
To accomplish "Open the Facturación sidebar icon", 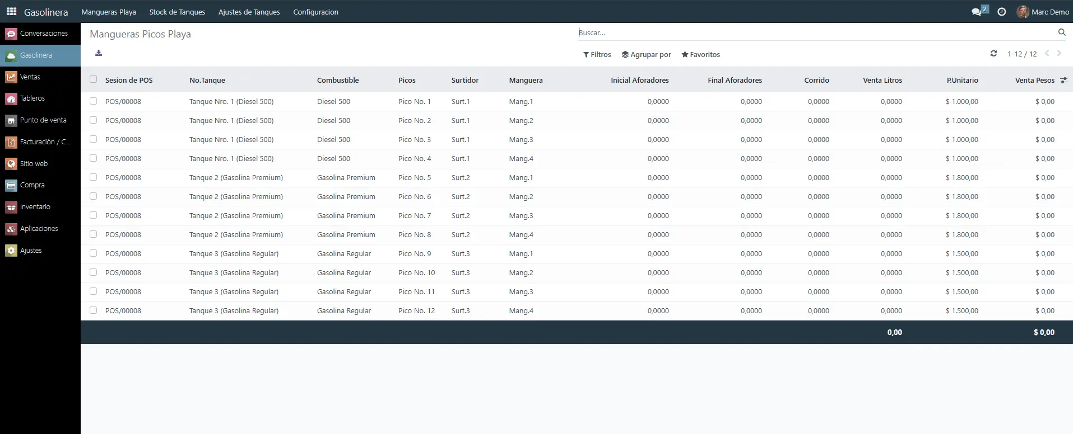I will 11,142.
